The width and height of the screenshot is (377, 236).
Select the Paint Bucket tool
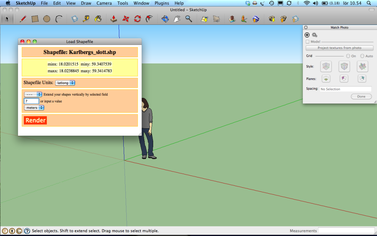(98, 19)
